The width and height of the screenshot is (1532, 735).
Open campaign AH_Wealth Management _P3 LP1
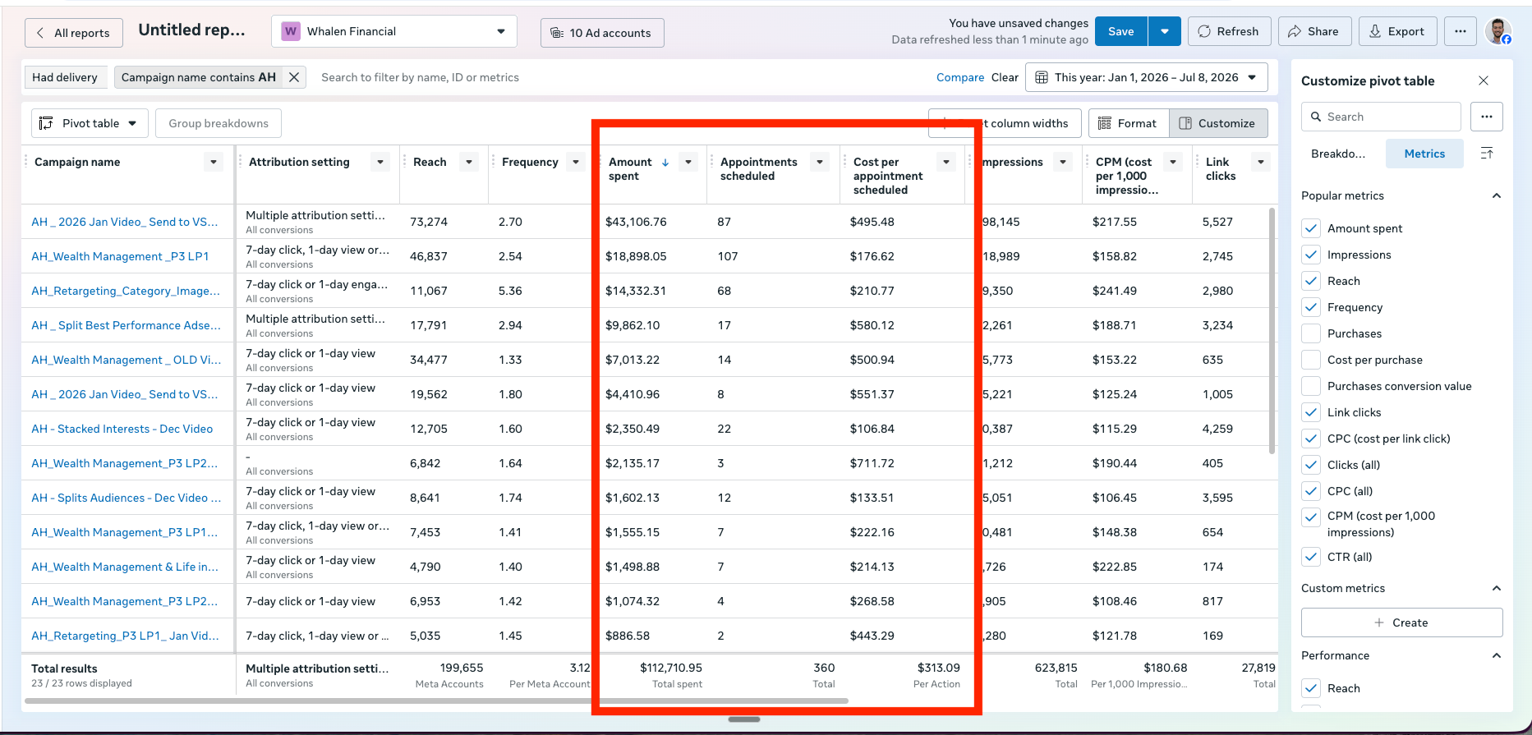click(x=120, y=256)
